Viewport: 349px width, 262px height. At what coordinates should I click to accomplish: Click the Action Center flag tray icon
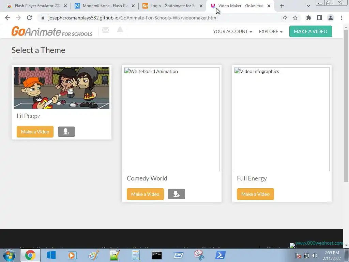click(298, 256)
